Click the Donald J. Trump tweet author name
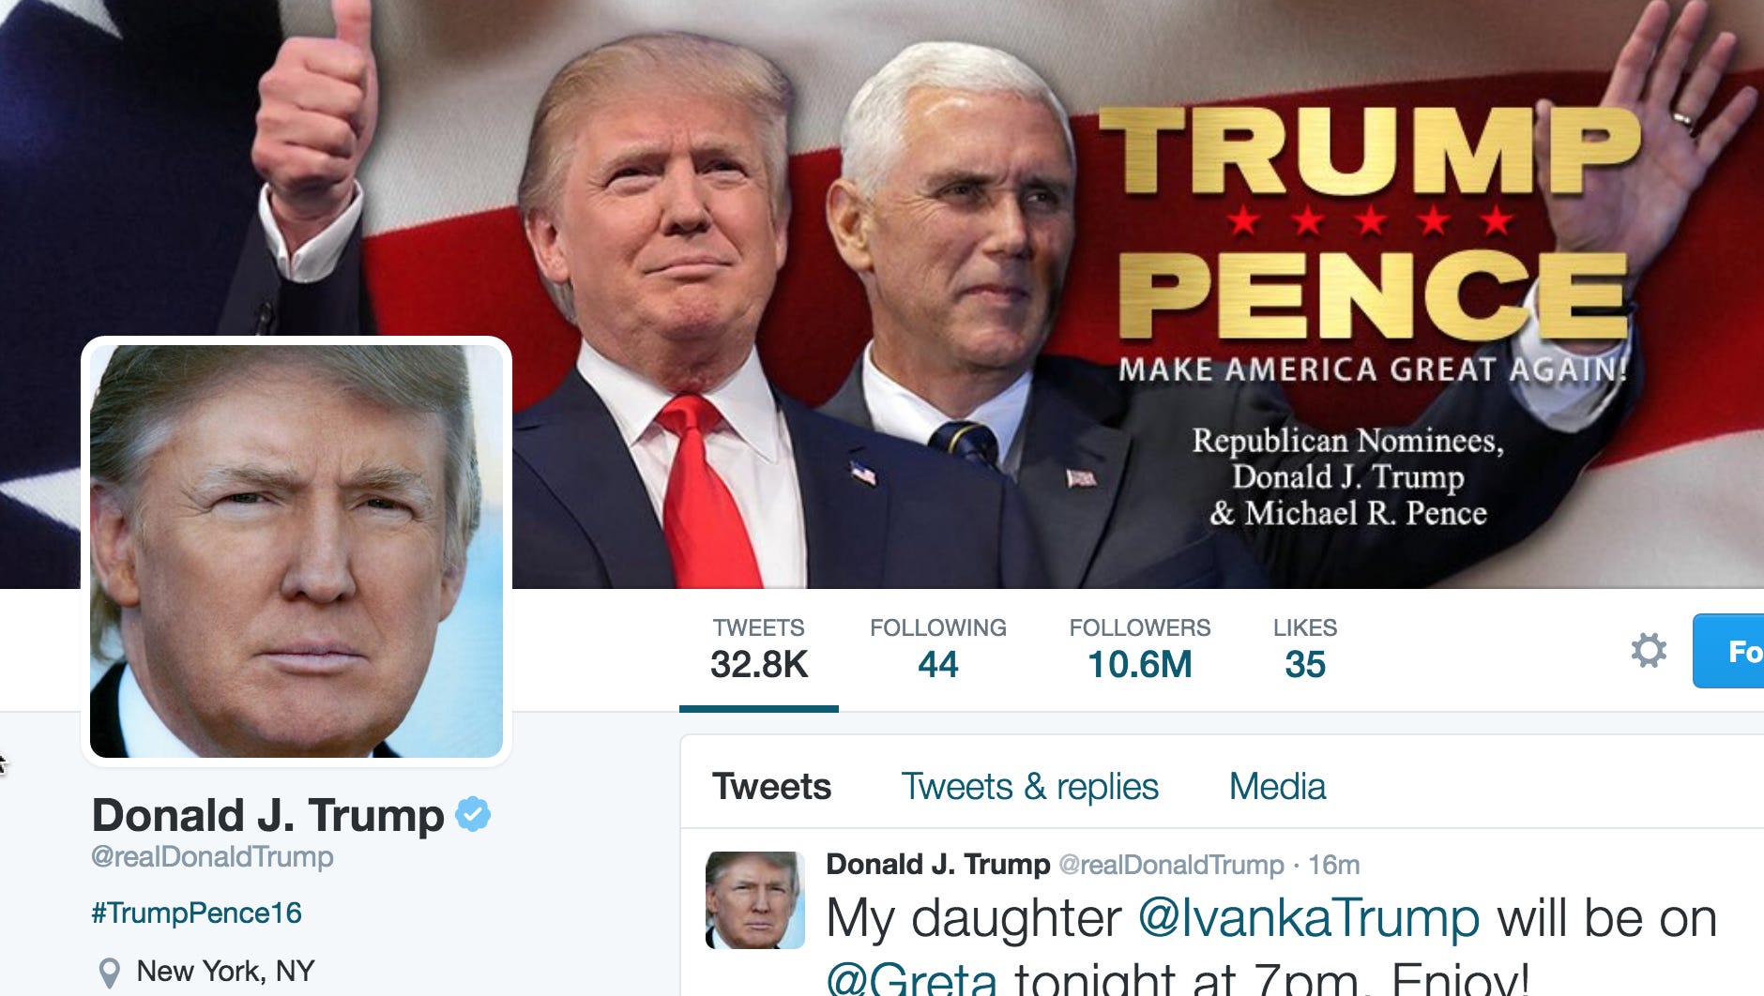 coord(937,864)
